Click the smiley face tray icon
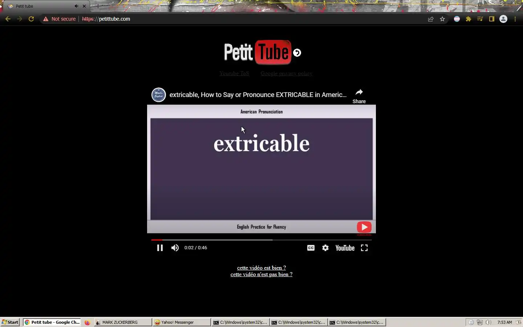Viewport: 523px width, 327px height. [471, 322]
